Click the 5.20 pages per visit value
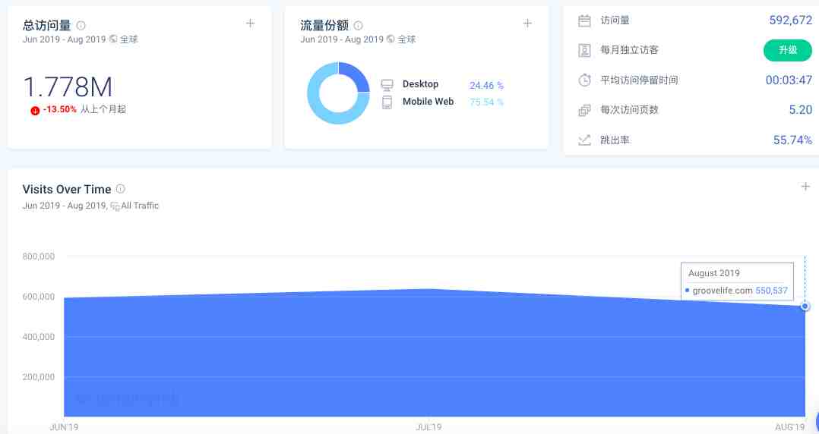Screen dimensions: 819x434 point(800,109)
